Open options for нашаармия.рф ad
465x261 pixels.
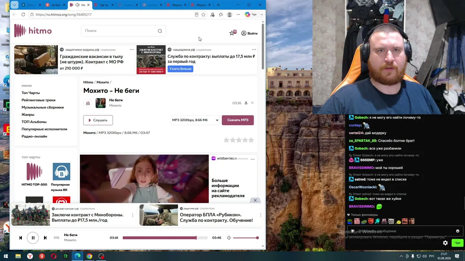click(254, 50)
